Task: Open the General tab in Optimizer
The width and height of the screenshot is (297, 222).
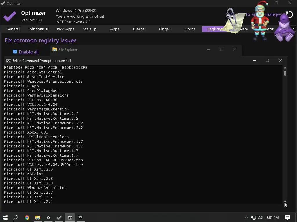Action: coord(13,29)
